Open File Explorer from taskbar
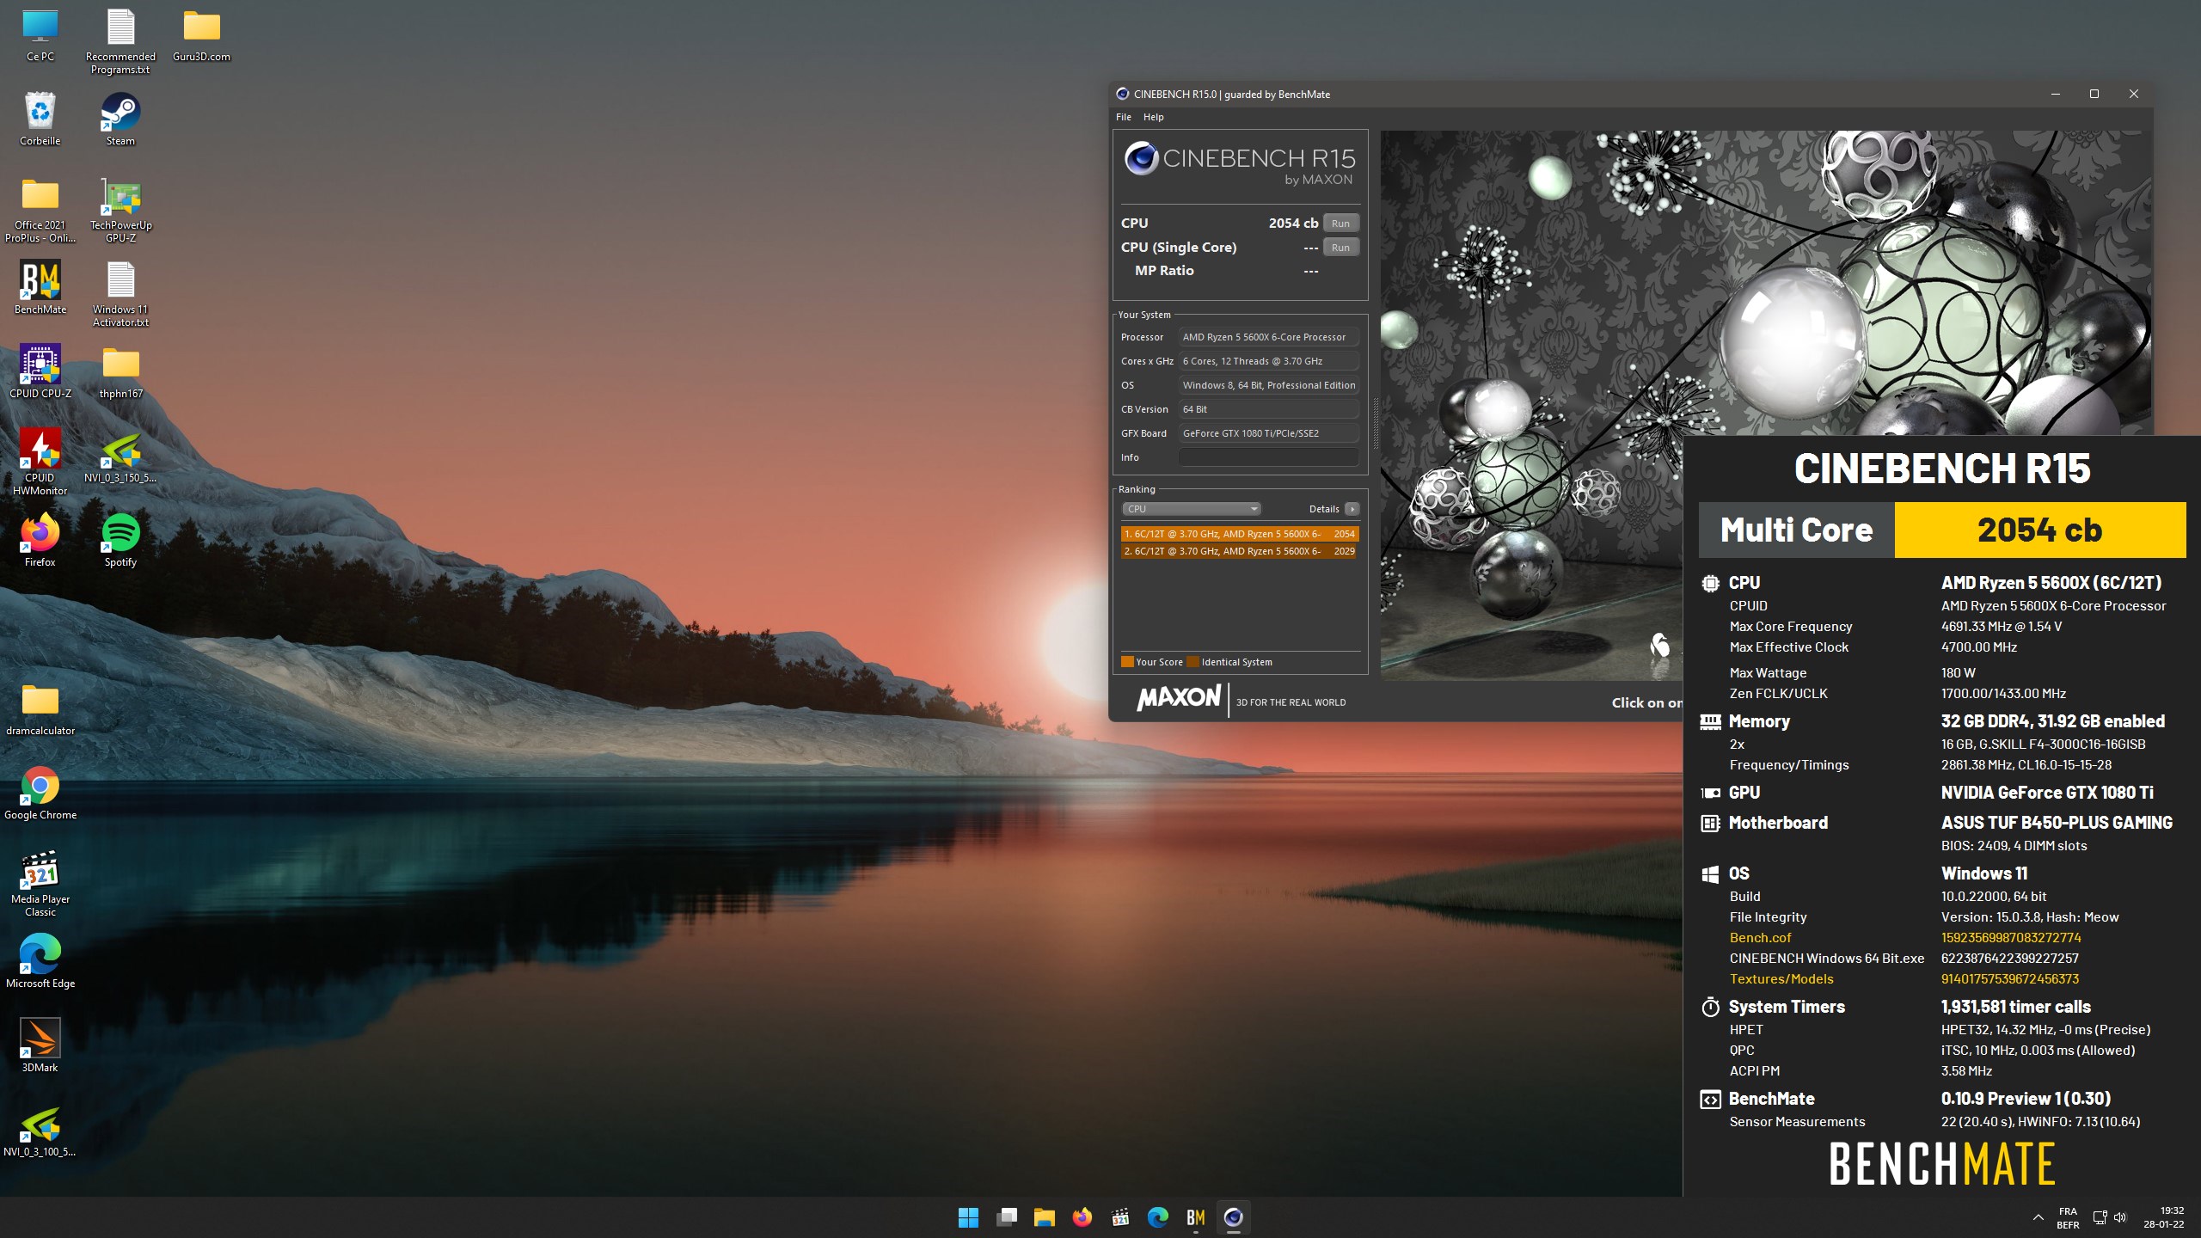2201x1238 pixels. pyautogui.click(x=1044, y=1217)
